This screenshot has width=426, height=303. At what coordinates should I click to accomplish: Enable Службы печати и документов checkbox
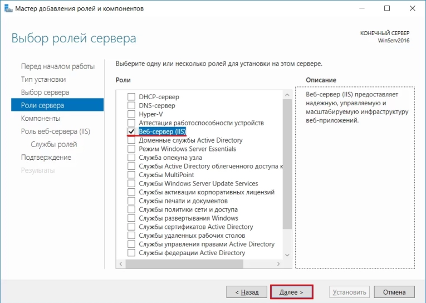coord(131,201)
